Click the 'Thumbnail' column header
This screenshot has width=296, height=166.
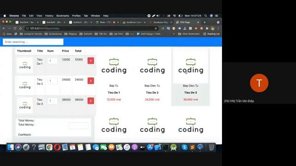[x=24, y=51]
